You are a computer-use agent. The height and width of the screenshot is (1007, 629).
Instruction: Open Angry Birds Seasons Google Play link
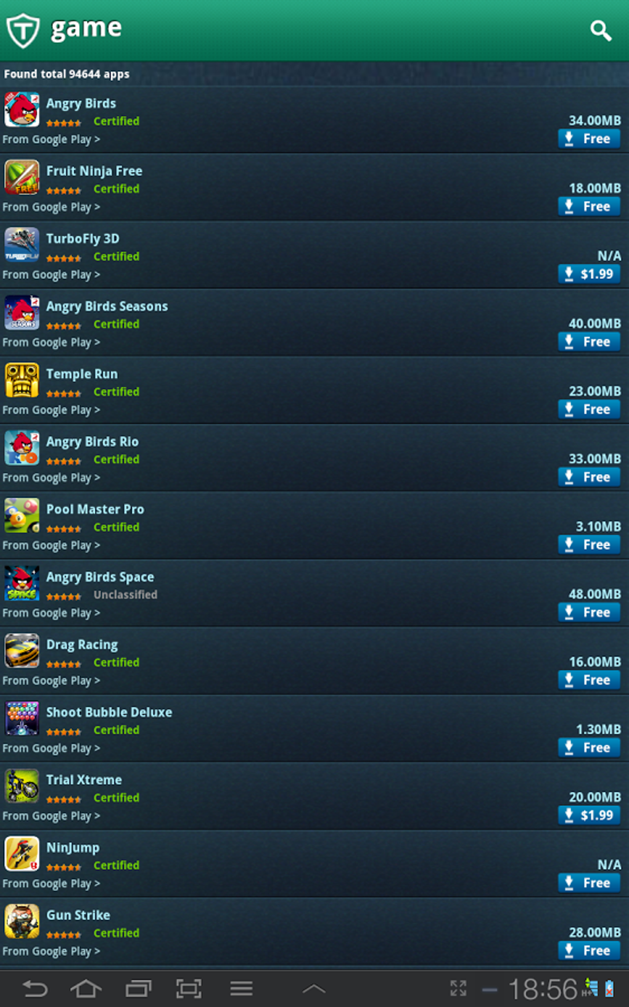pos(51,342)
